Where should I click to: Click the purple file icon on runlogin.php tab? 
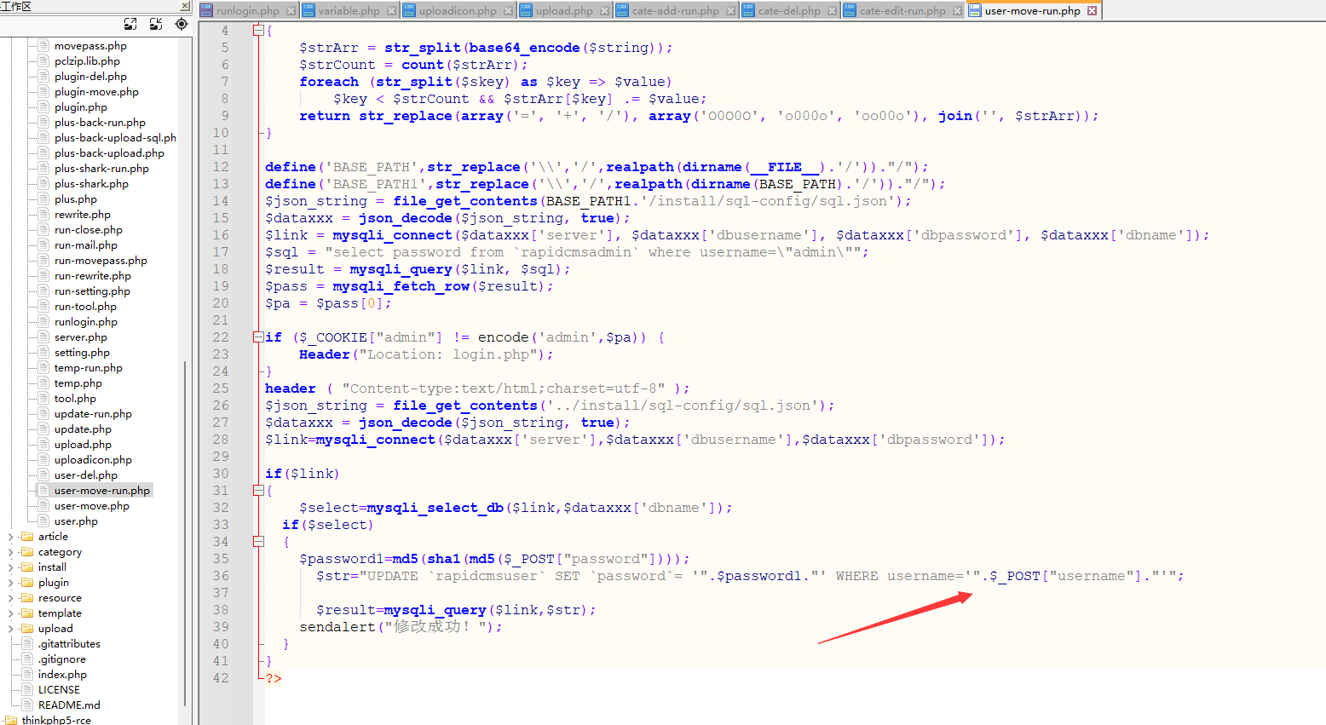205,10
